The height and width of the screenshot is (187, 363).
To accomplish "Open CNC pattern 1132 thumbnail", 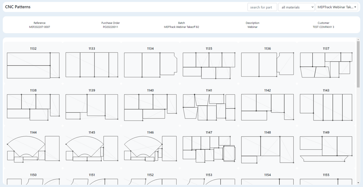I will pyautogui.click(x=33, y=65).
